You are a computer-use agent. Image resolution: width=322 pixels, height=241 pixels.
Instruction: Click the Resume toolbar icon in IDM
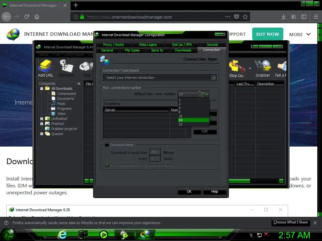66,68
